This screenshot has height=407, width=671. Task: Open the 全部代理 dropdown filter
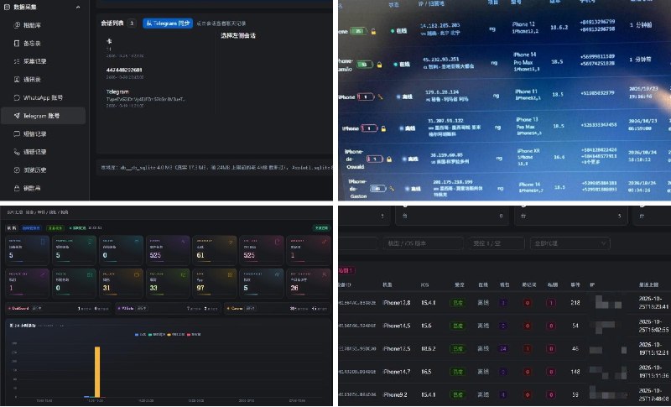570,243
